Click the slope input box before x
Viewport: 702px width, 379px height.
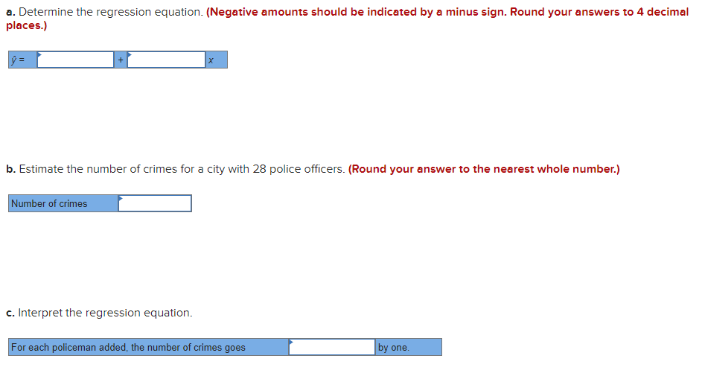click(x=166, y=60)
